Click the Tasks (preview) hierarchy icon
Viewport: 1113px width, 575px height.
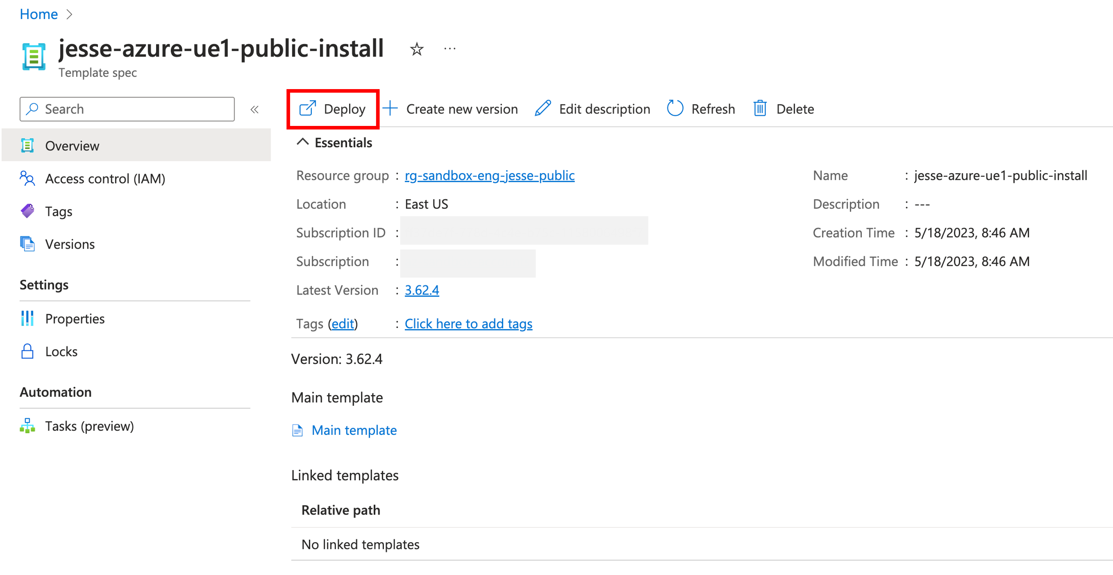pyautogui.click(x=27, y=426)
